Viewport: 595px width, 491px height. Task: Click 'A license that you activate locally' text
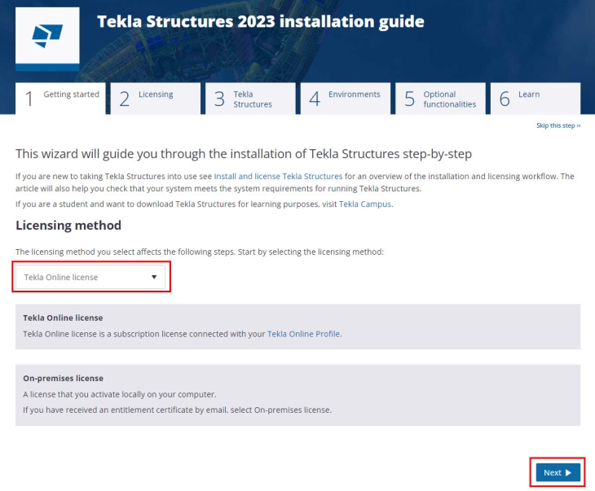click(x=120, y=394)
